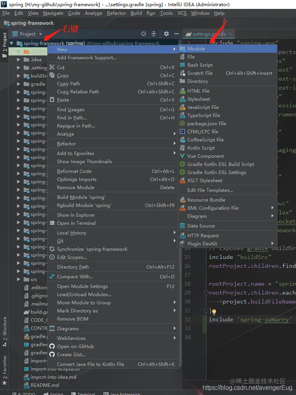Viewport: 296px width, 395px height.
Task: Click the Scratch File icon
Action: 182,73
